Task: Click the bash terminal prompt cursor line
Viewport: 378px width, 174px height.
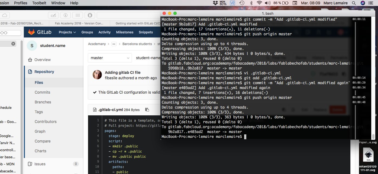Action: [x=204, y=137]
